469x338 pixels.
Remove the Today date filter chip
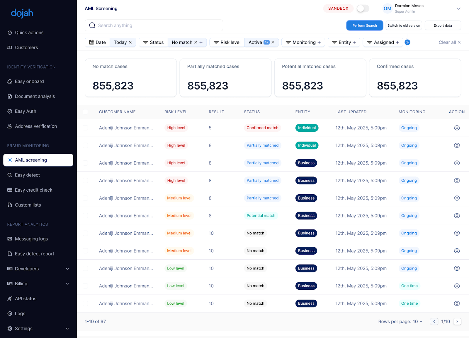tap(130, 42)
